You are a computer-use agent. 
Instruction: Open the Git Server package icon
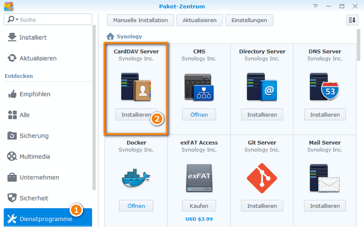pos(262,178)
